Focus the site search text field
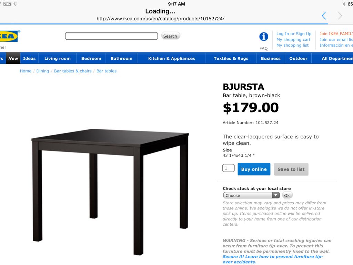This screenshot has width=353, height=265. [111, 36]
